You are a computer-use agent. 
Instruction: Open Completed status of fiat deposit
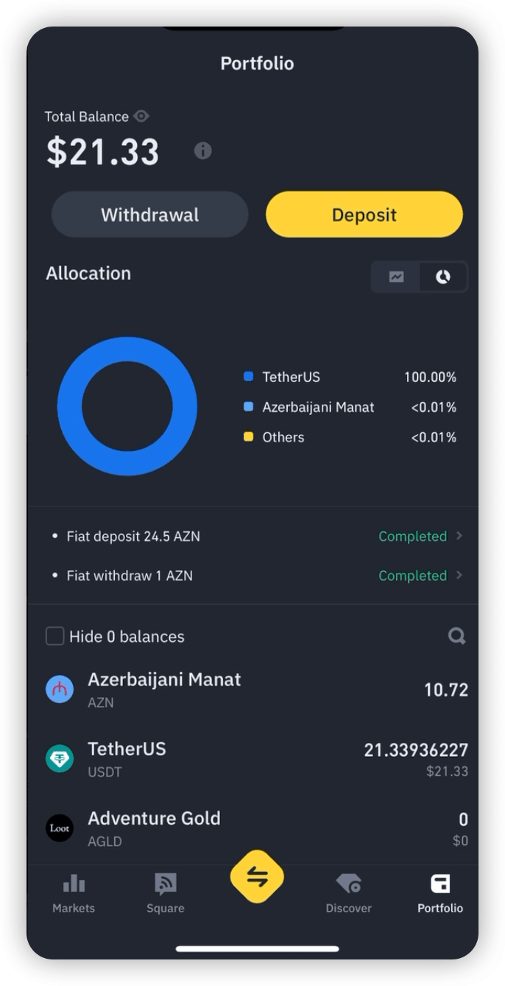(412, 536)
